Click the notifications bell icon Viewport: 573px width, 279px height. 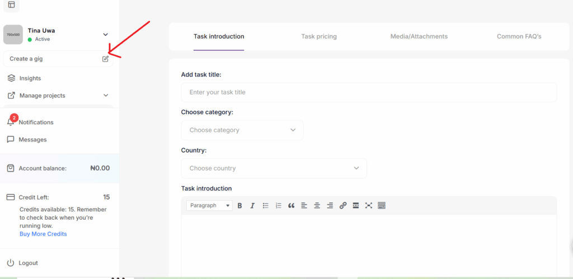pos(11,122)
